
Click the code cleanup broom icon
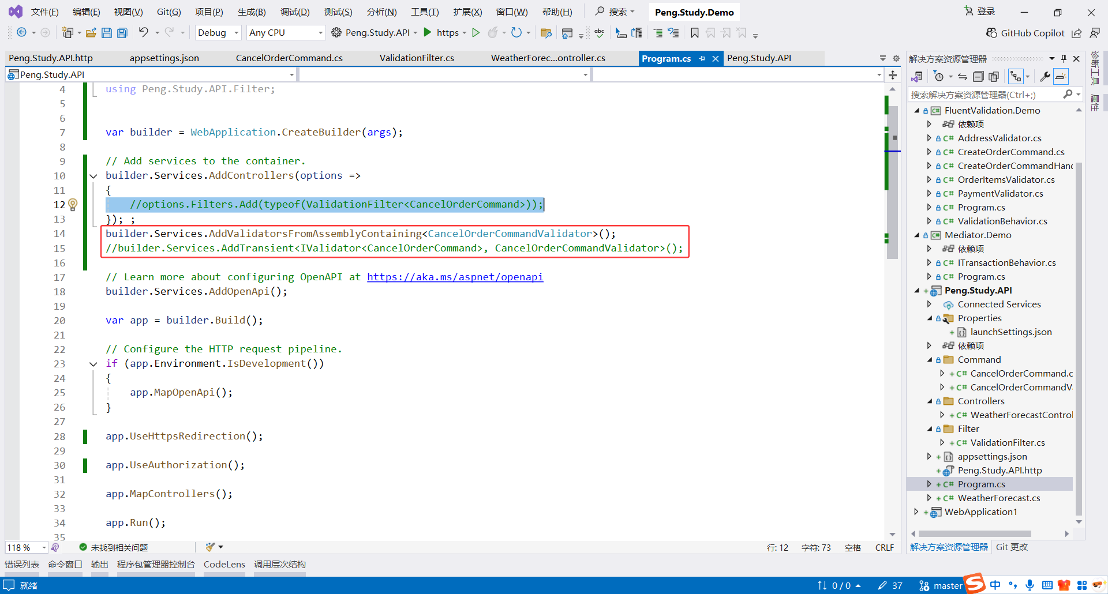click(x=210, y=547)
